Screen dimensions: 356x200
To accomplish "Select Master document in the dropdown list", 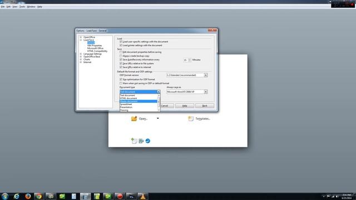I will click(139, 101).
